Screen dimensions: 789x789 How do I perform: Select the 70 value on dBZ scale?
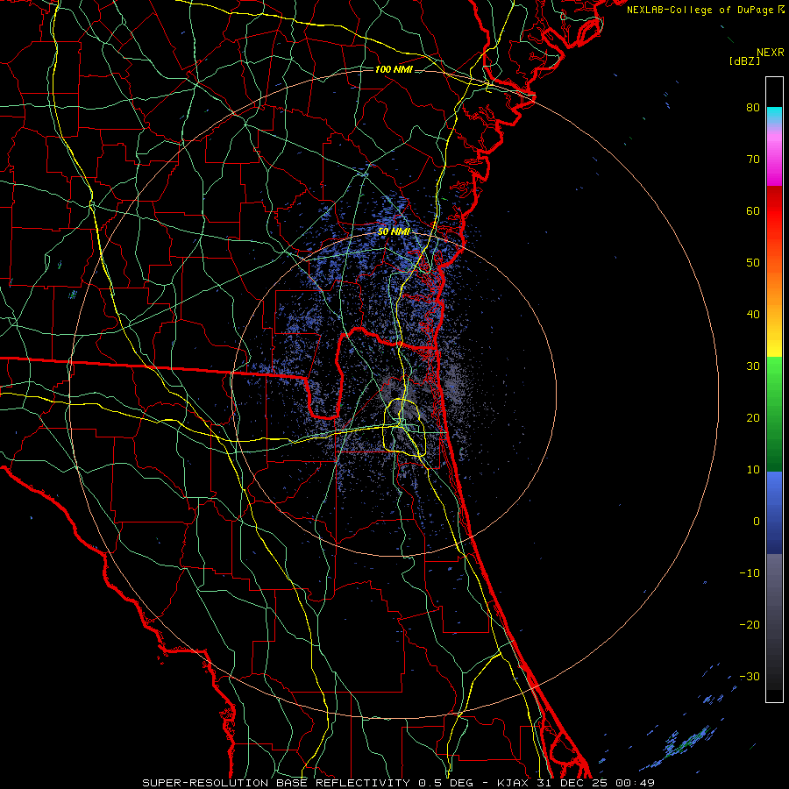pyautogui.click(x=753, y=159)
